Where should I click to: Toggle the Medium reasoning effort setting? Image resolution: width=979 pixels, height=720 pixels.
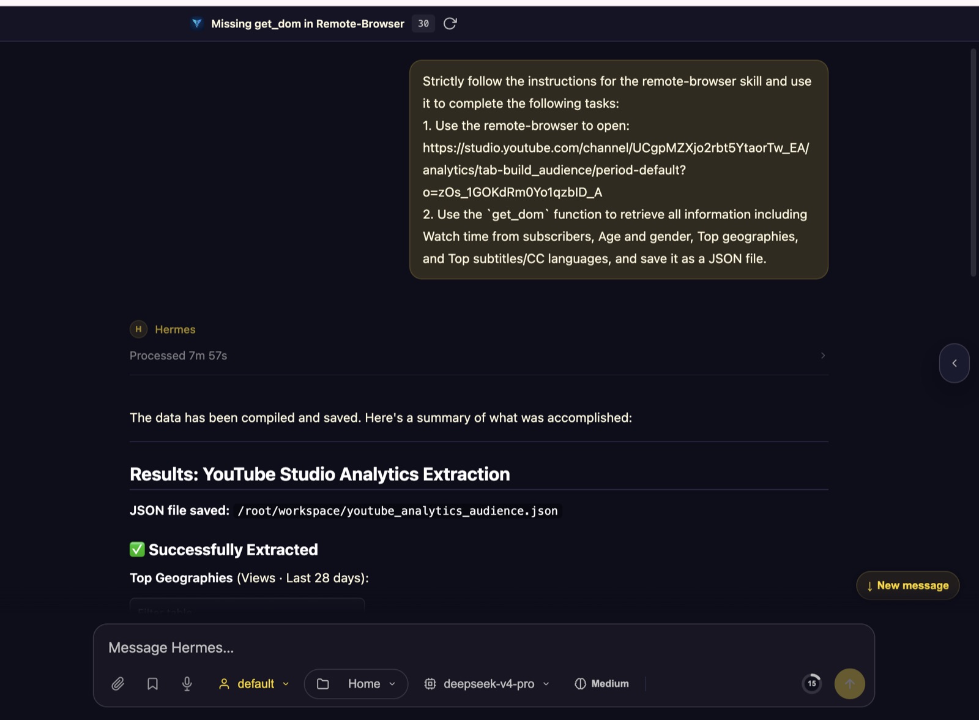pos(601,683)
